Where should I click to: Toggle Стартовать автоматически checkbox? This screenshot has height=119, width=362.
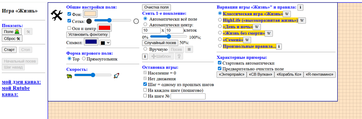click(x=219, y=63)
